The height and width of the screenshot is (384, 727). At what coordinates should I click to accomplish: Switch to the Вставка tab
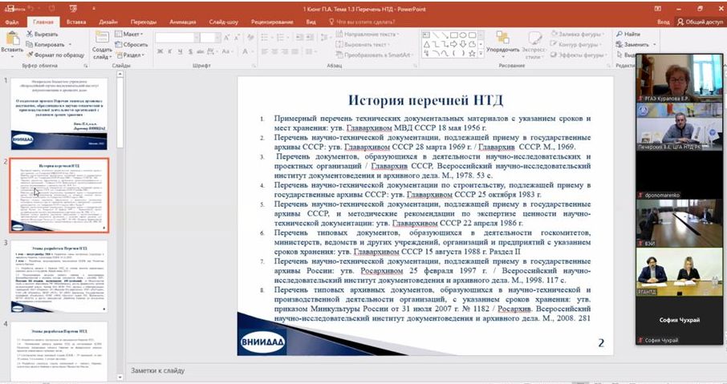click(x=76, y=22)
